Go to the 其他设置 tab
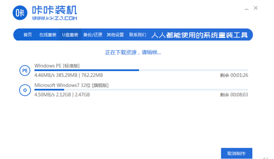Viewport: 274px width, 159px height. 115,35
